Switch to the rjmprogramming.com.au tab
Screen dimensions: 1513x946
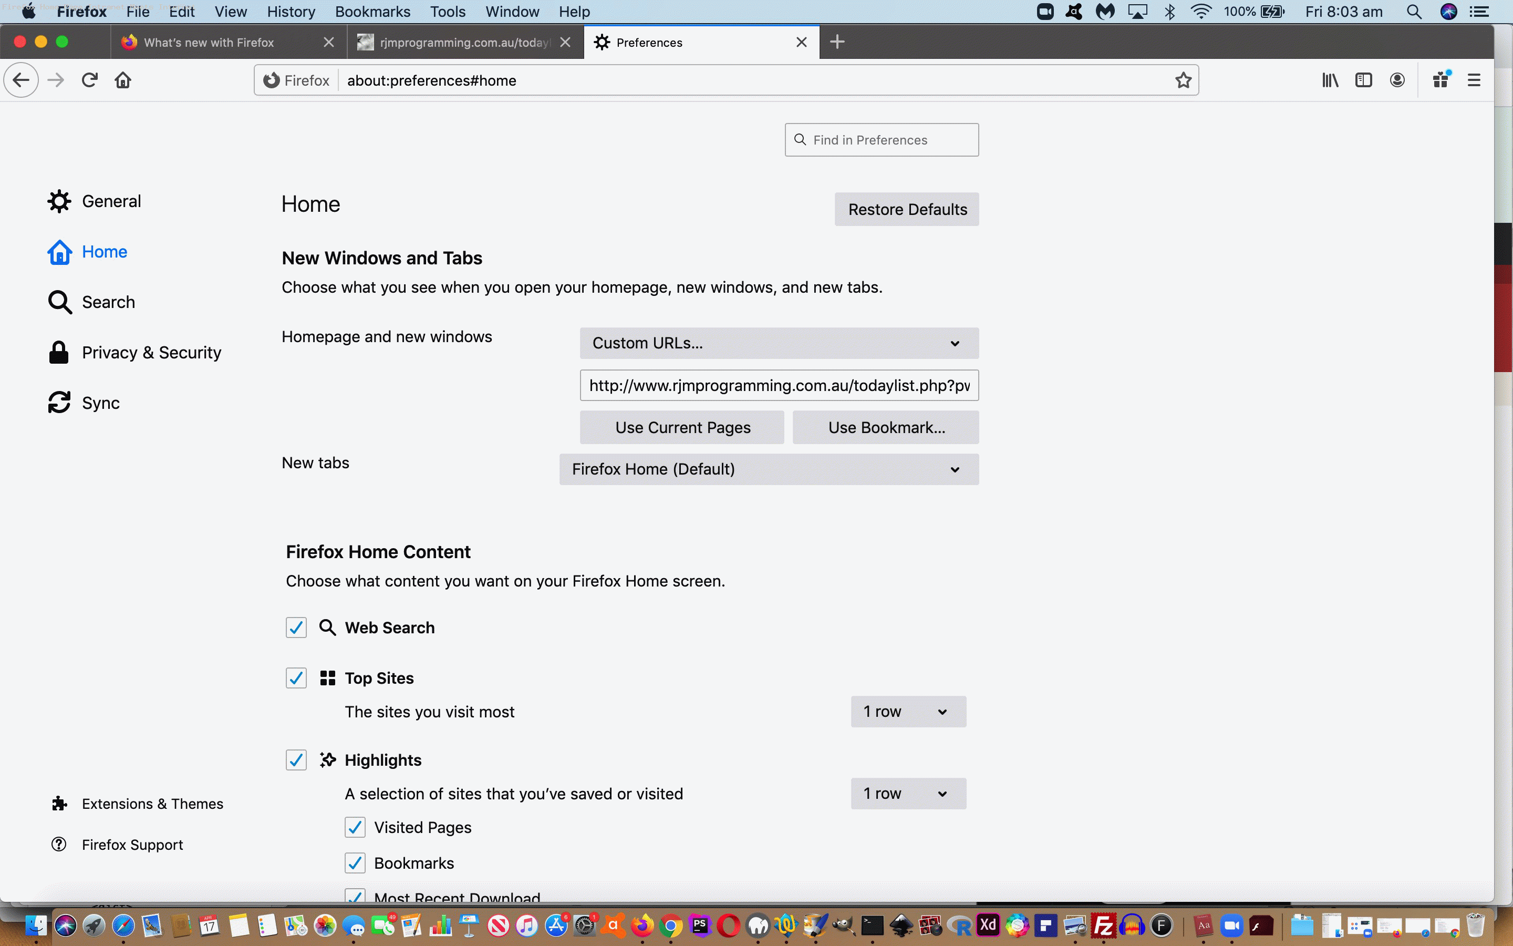click(x=464, y=42)
